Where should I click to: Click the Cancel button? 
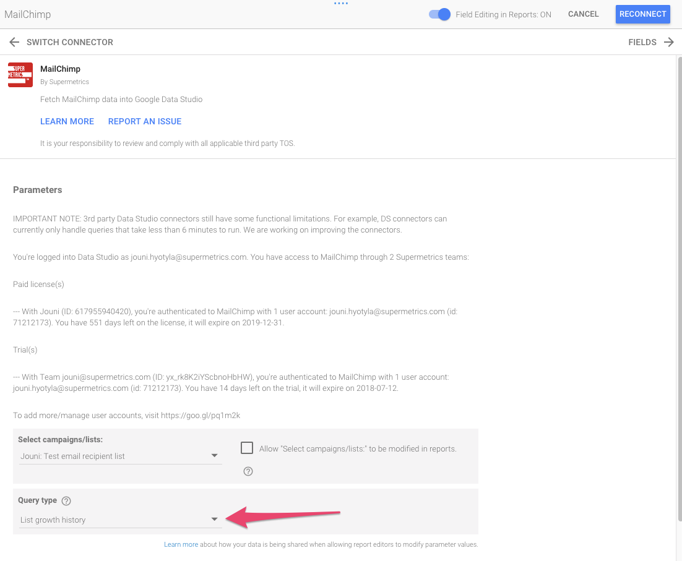point(583,14)
